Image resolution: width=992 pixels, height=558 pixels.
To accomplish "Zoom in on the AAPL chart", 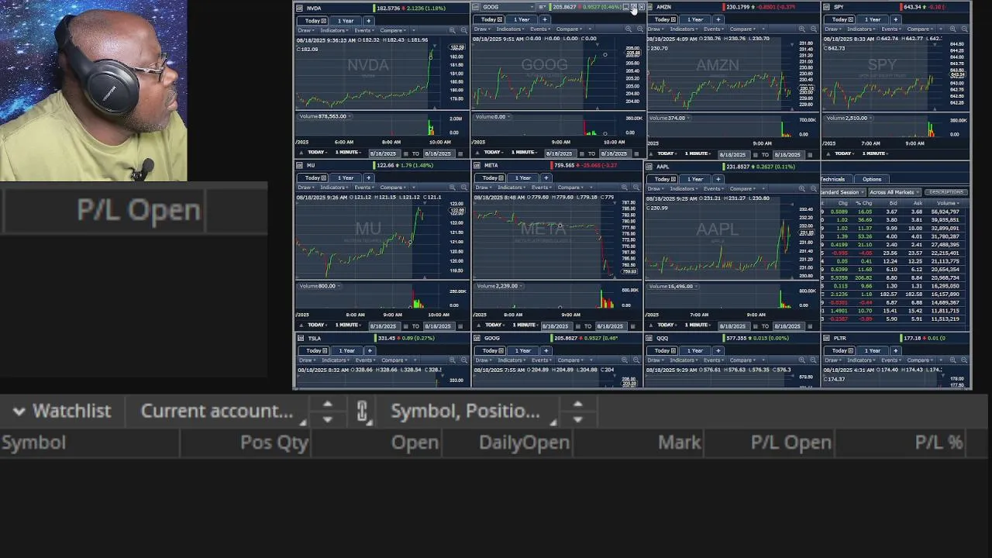I will (x=801, y=188).
